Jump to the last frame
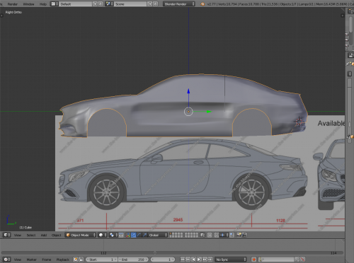 [210, 259]
